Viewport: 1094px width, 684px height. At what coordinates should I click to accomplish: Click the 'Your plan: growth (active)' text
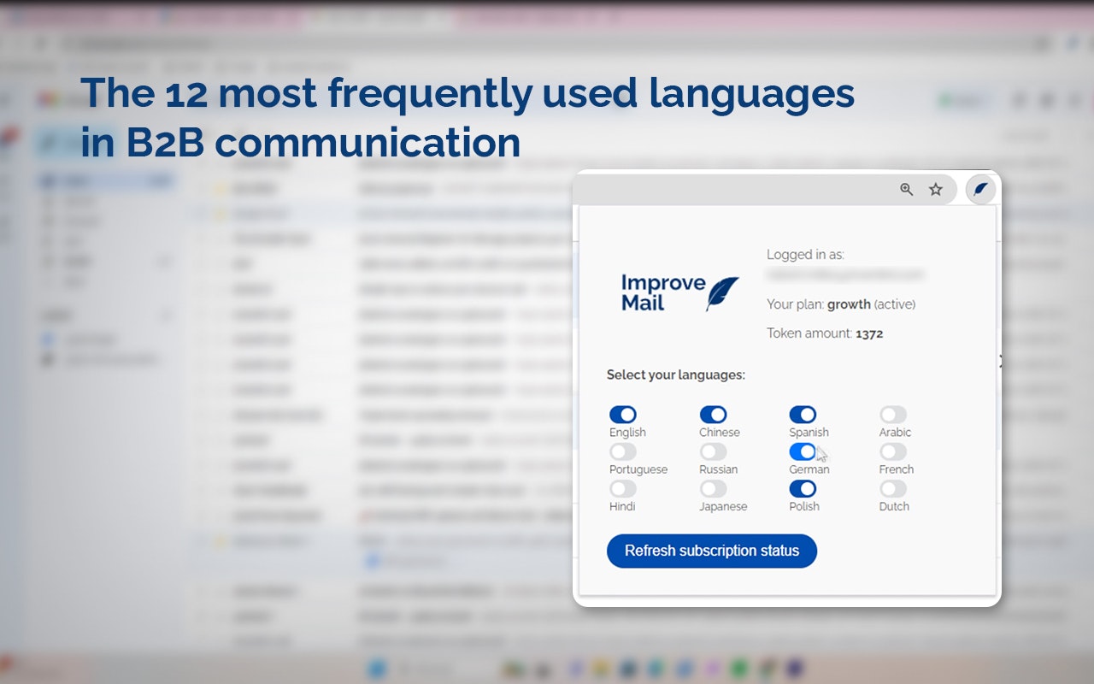tap(841, 304)
